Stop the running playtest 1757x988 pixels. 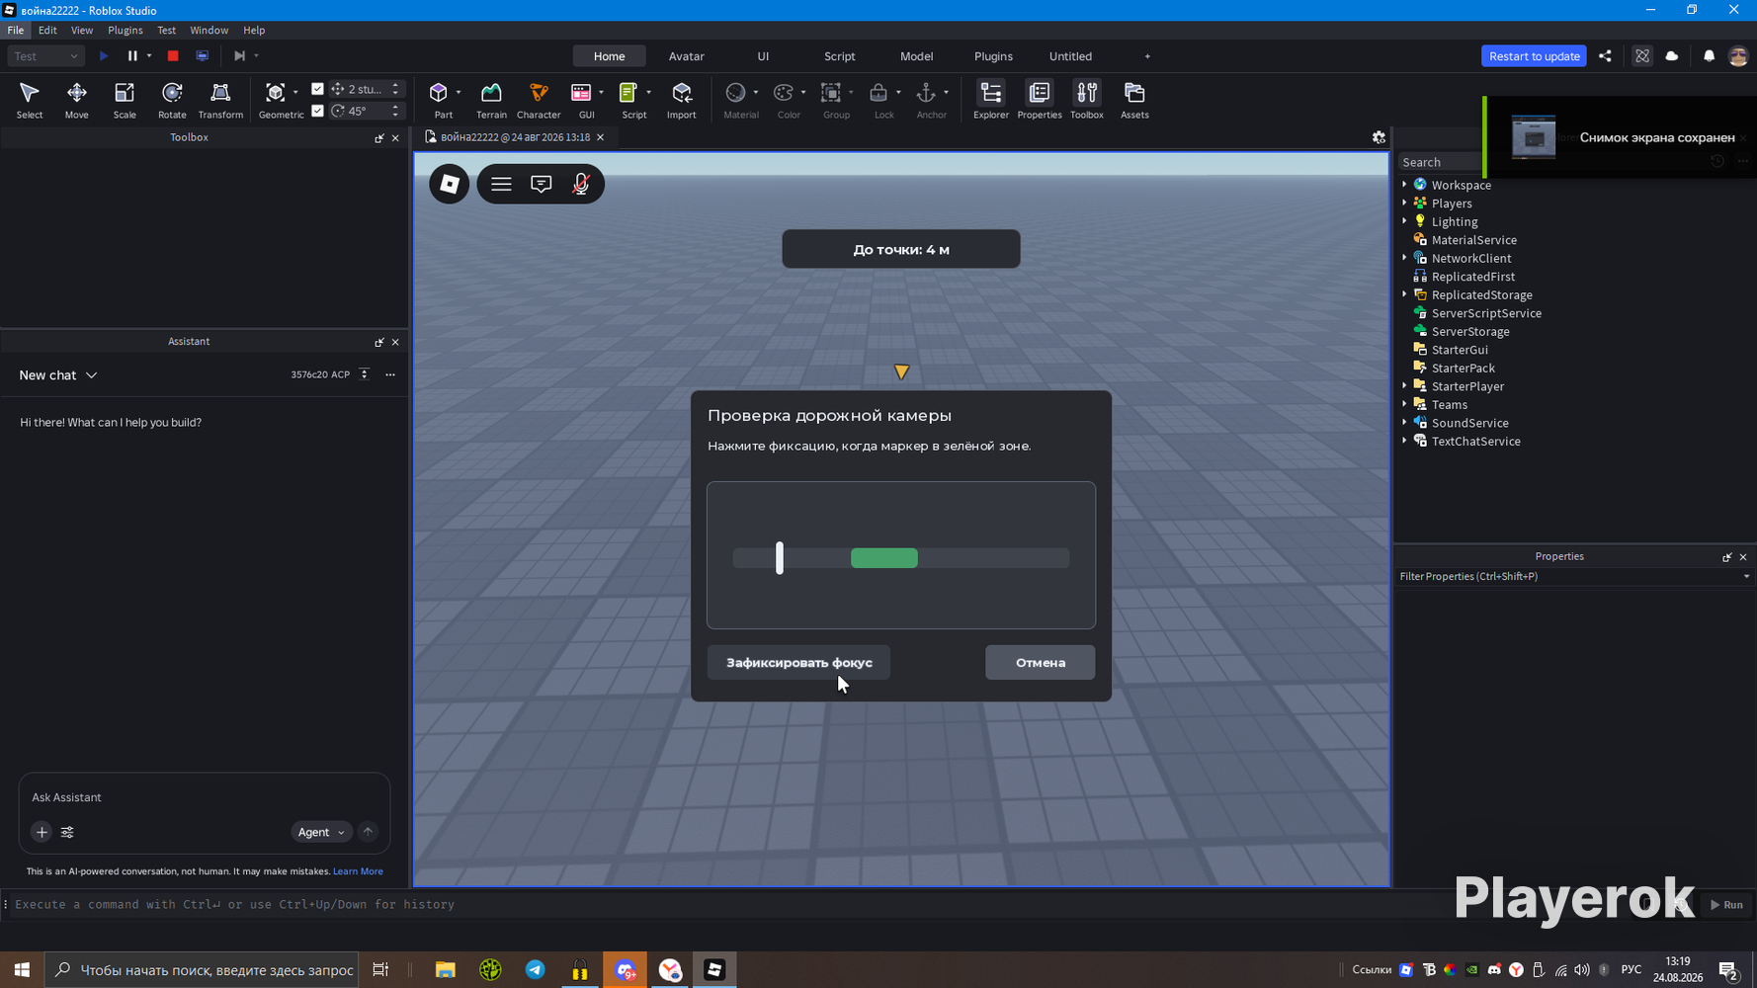pyautogui.click(x=173, y=56)
